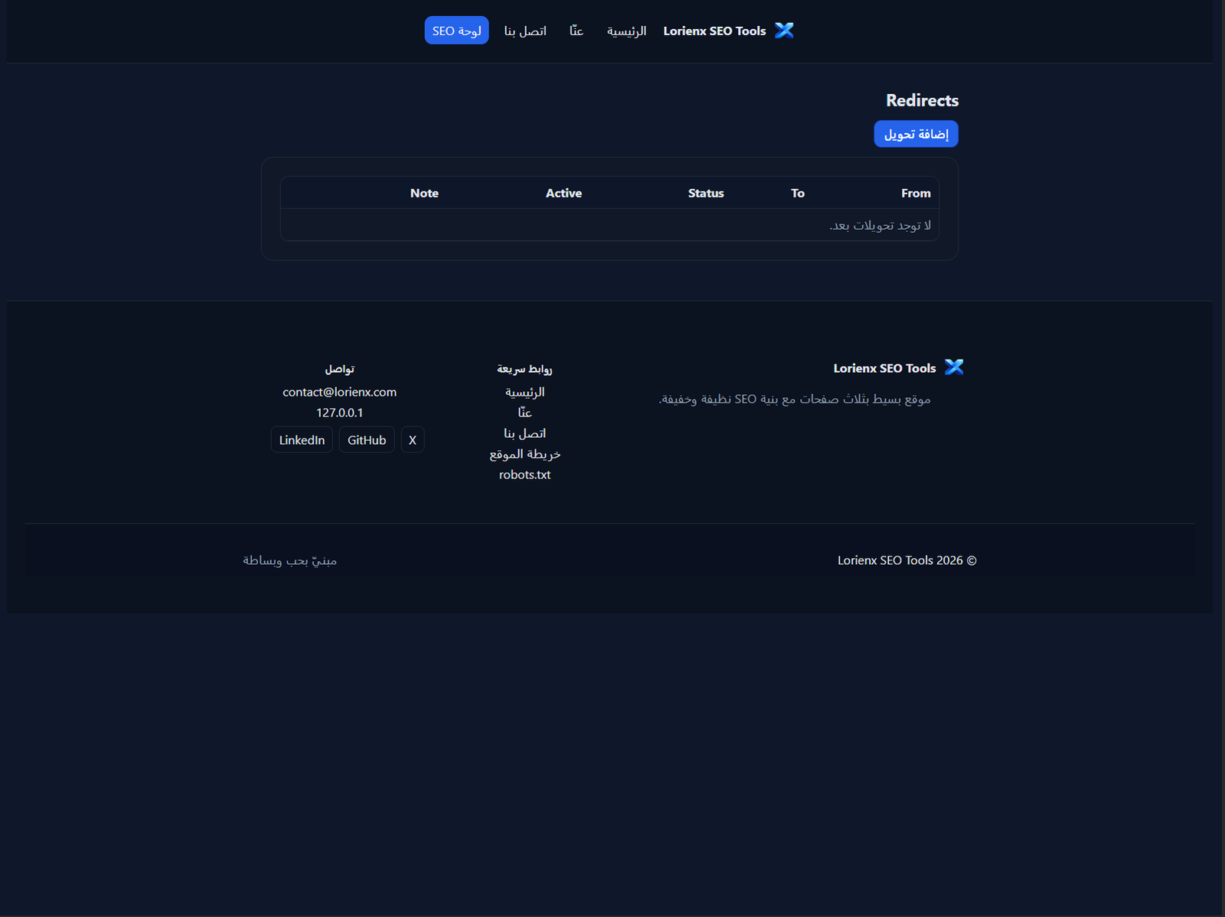Viewport: 1225px width, 917px height.
Task: Navigate to اتصل بنا in the top menu
Action: 525,31
